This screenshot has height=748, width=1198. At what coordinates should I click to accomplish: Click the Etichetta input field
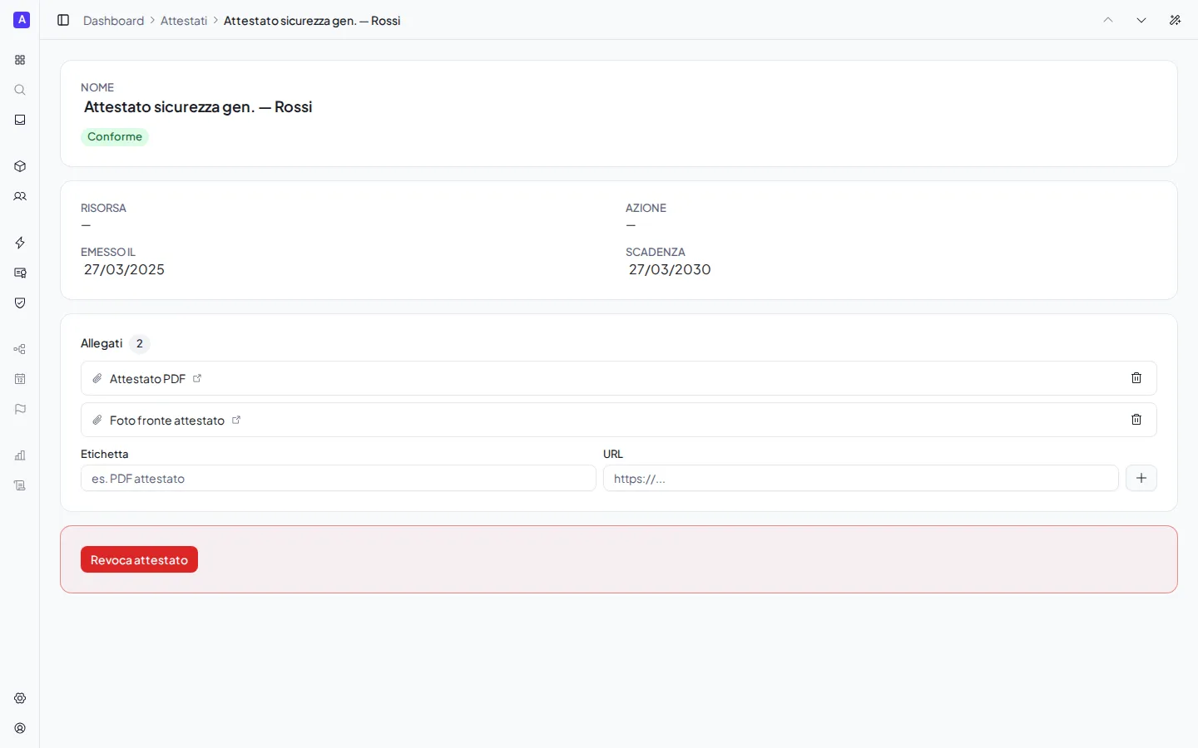[x=339, y=478]
